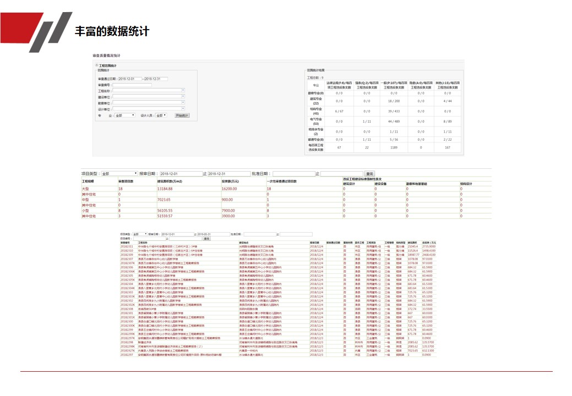Open 项目类型 dropdown above 工程规模 table

119,174
